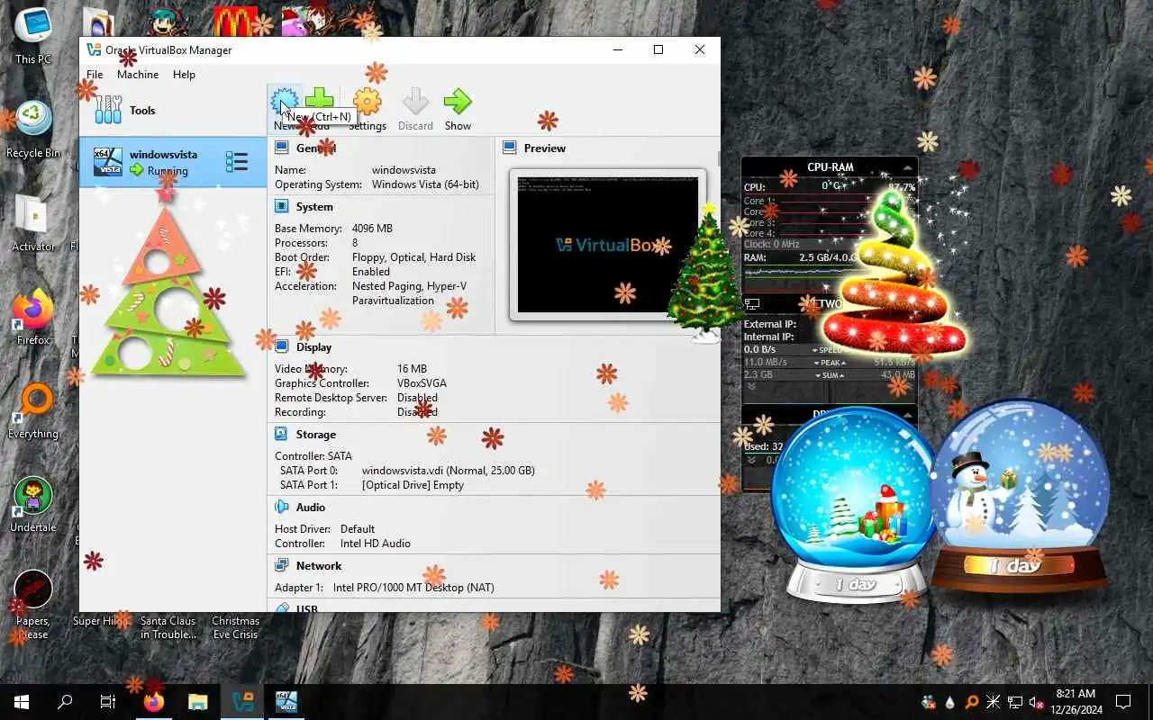Viewport: 1153px width, 720px height.
Task: Click the General section header
Action: [315, 148]
